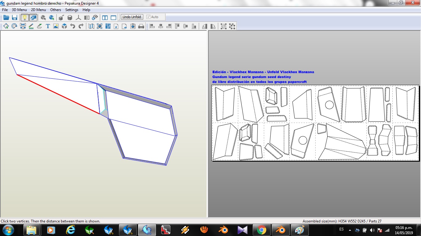Click the clipboard capture icon
This screenshot has height=236, width=421.
(x=133, y=26)
